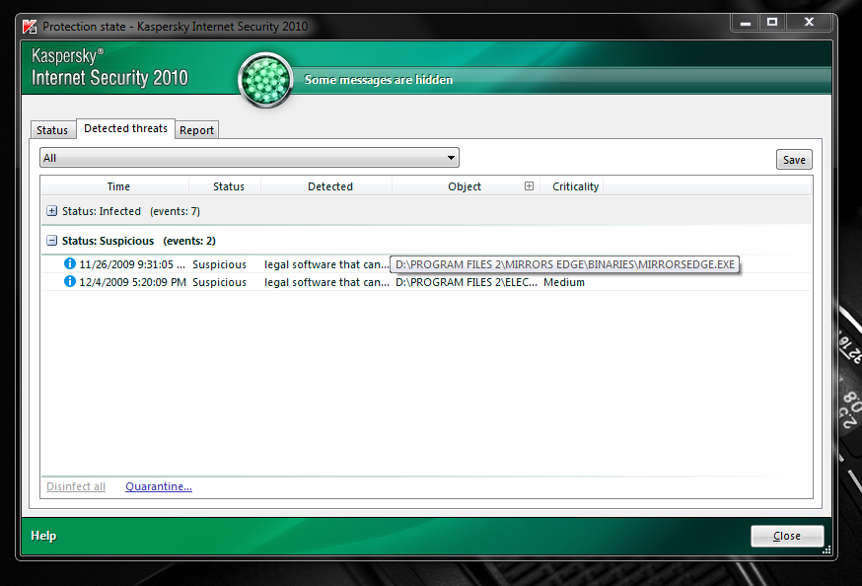This screenshot has width=862, height=586.
Task: Minimize the Kaspersky window
Action: [746, 22]
